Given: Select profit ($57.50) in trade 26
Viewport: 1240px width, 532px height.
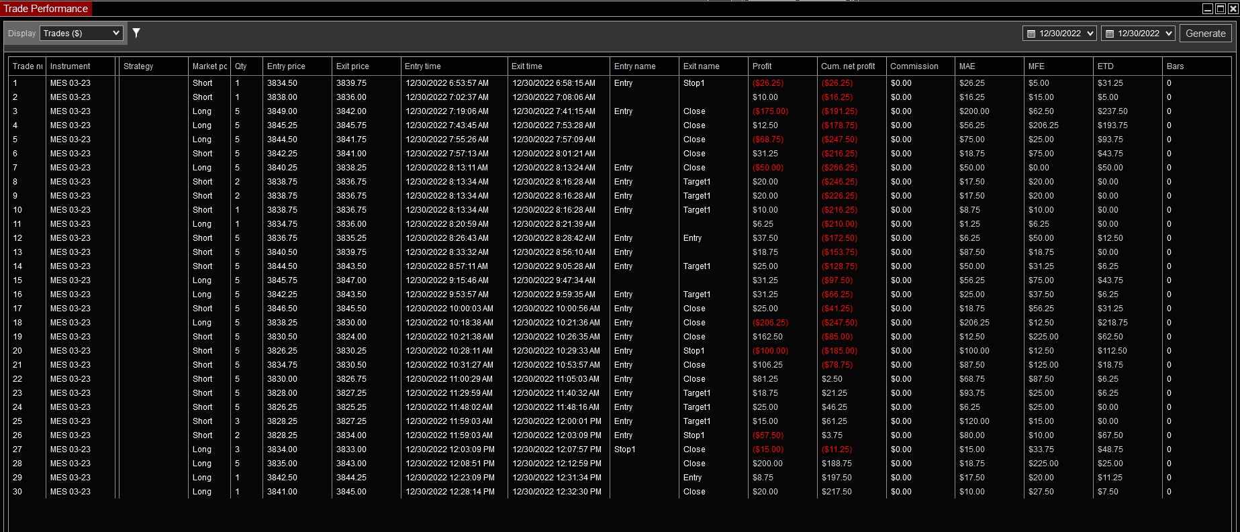Looking at the screenshot, I should 768,435.
